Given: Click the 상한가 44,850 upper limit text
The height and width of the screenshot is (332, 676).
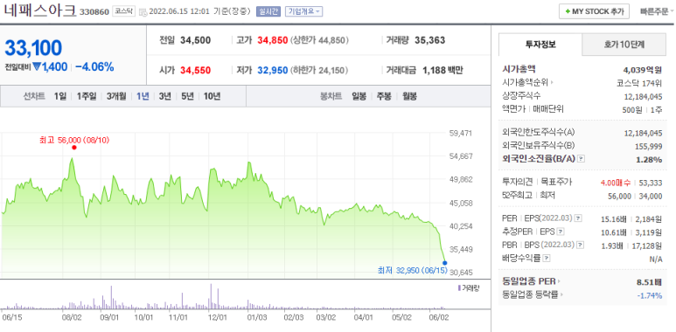Looking at the screenshot, I should coord(319,40).
